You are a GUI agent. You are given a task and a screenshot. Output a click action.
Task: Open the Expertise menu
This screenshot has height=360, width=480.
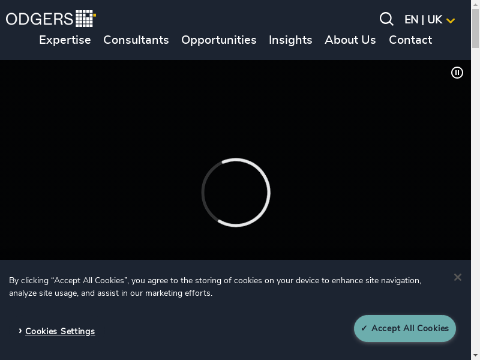(65, 40)
